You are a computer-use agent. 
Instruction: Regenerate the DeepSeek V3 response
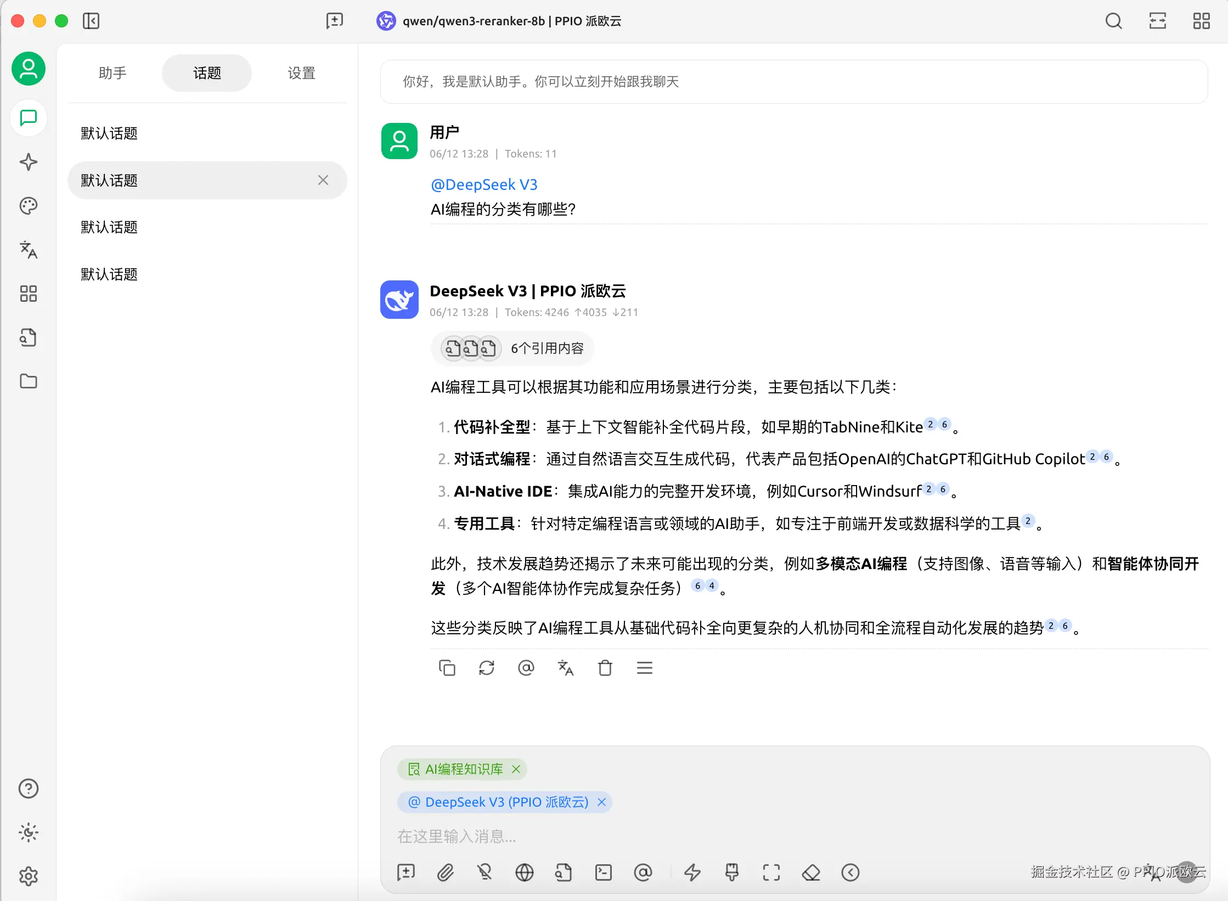point(486,668)
